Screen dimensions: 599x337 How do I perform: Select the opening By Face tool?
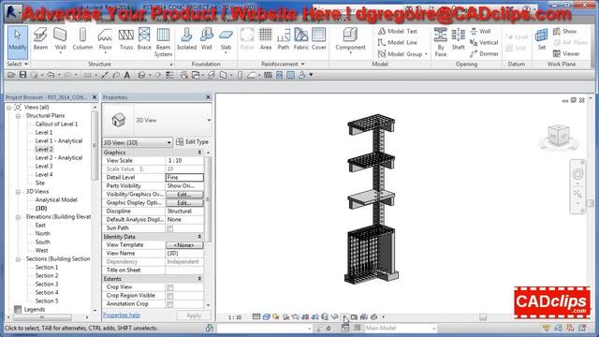[x=441, y=42]
